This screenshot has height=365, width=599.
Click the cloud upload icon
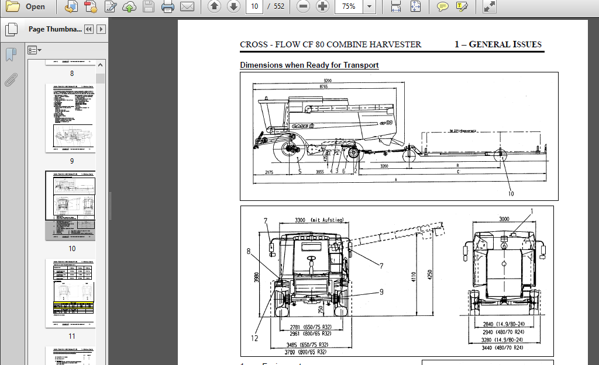click(129, 6)
